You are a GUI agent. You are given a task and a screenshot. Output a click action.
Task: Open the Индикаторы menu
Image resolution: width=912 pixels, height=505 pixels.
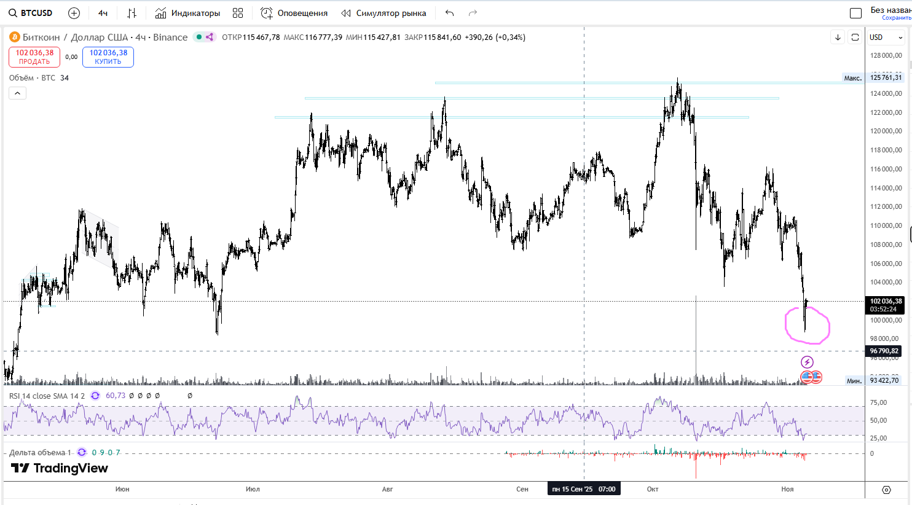(187, 13)
